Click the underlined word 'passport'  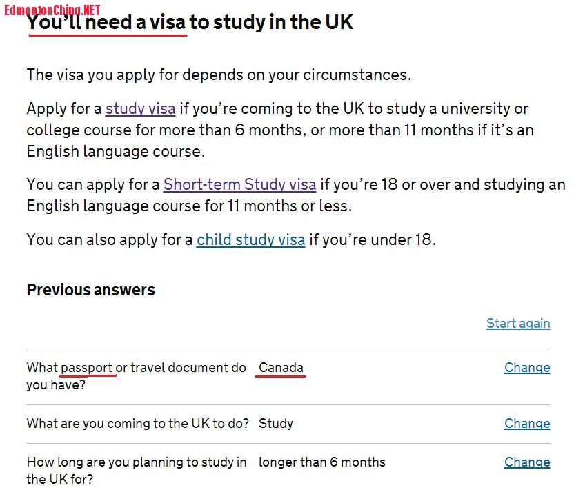(87, 368)
